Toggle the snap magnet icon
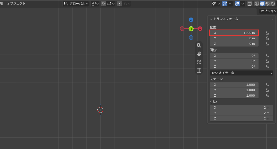This screenshot has height=149, width=277. point(104,4)
